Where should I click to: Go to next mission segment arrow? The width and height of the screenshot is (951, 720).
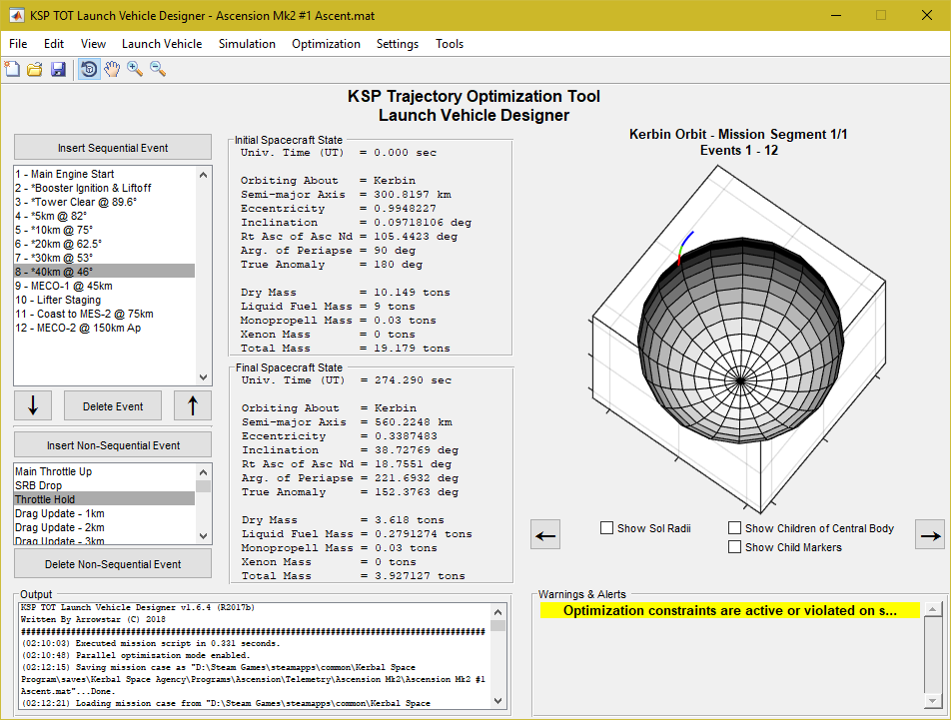tap(930, 534)
